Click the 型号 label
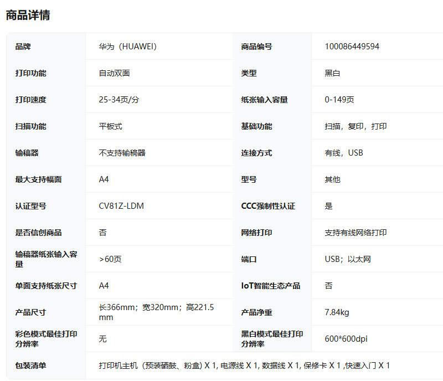 point(249,179)
